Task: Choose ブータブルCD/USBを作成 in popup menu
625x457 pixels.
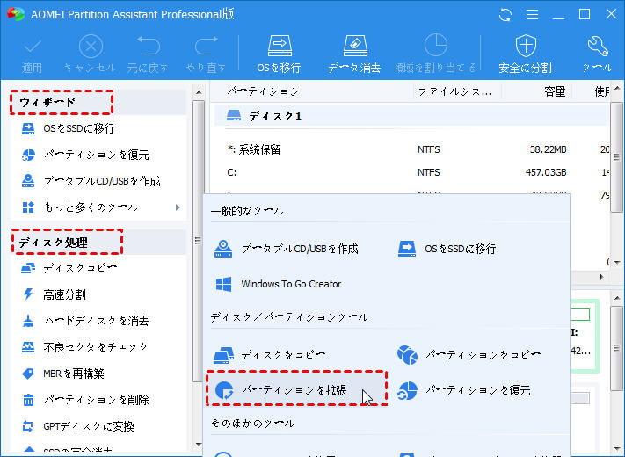Action: click(x=287, y=249)
